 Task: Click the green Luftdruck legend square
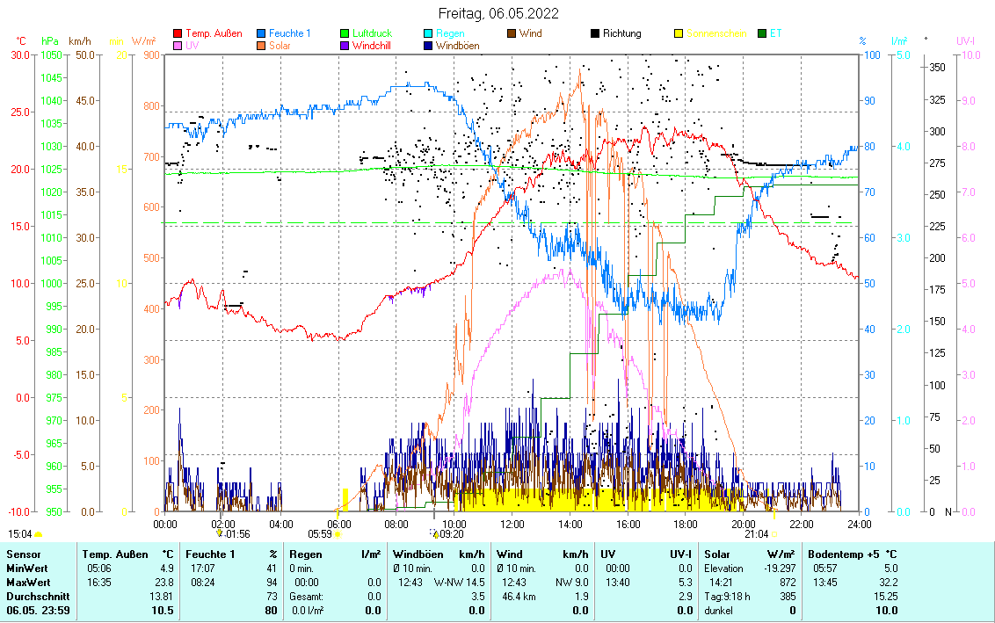coord(345,34)
